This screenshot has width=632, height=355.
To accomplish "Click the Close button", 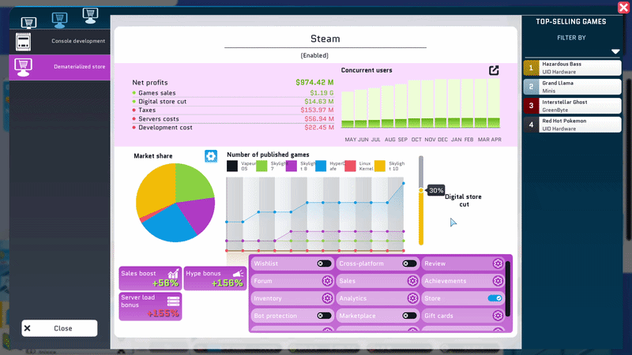I will pos(59,328).
